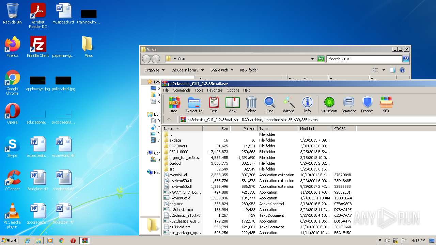436x245 pixels.
Task: Sort by the Name column header
Action: click(182, 129)
